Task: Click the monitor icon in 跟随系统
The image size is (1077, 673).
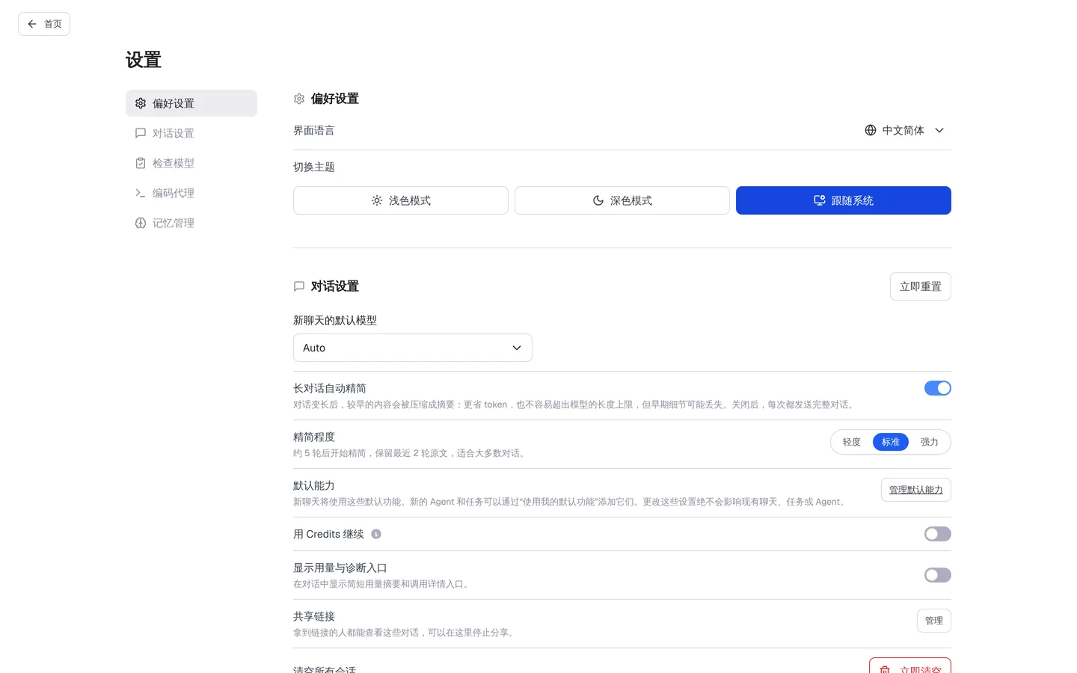Action: tap(820, 200)
